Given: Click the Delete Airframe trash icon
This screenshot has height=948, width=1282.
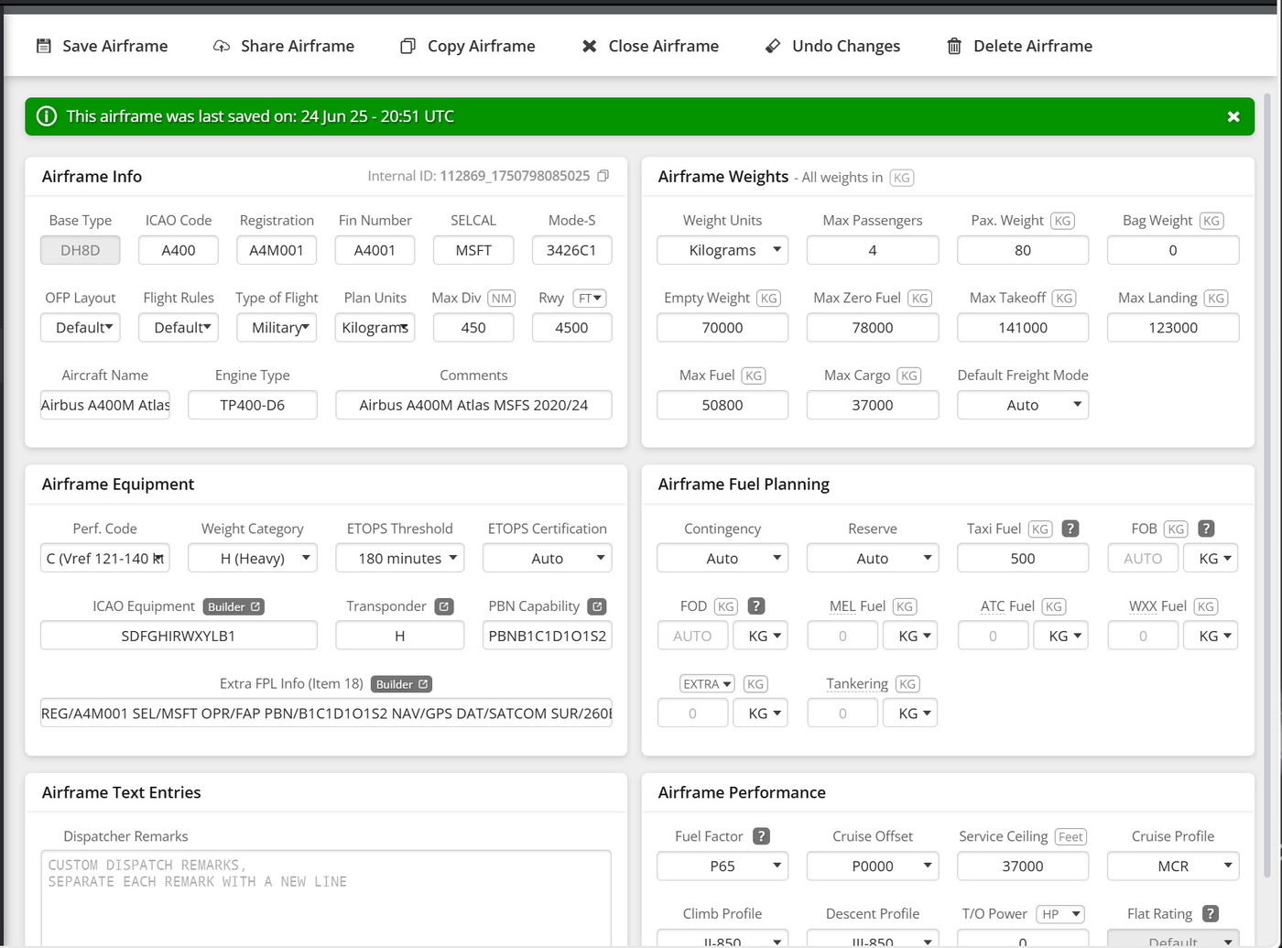Looking at the screenshot, I should click(954, 46).
